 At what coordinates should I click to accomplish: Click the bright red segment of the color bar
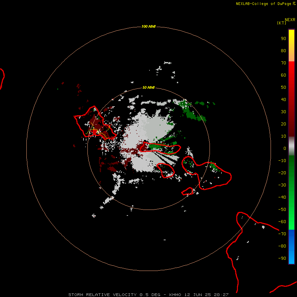coord(291,98)
